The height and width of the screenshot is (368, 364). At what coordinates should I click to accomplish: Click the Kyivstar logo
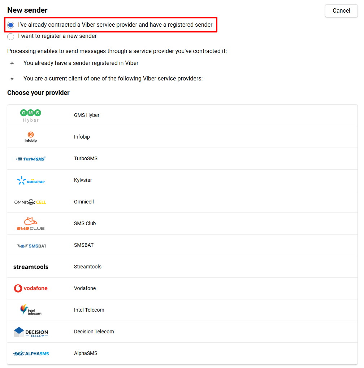[x=31, y=180]
